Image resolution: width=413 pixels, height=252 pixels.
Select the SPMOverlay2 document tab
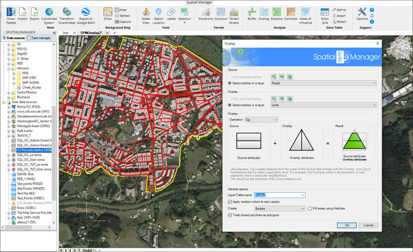91,33
